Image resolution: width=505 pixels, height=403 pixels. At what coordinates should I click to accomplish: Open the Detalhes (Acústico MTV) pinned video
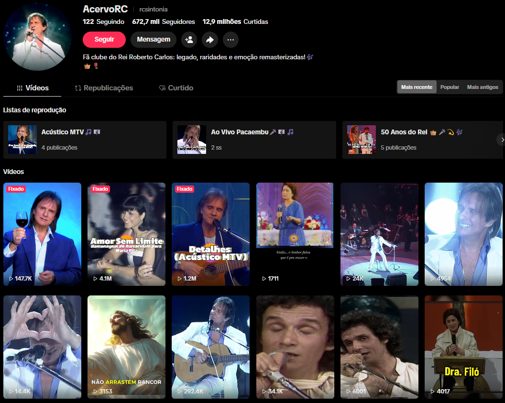[210, 234]
